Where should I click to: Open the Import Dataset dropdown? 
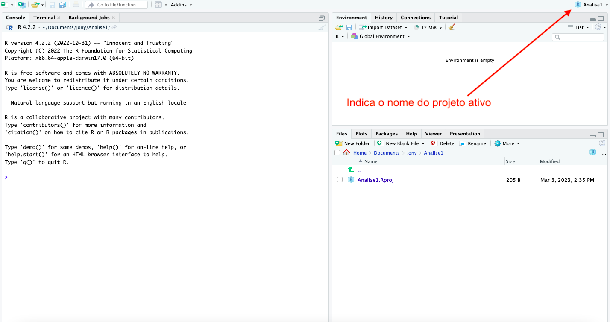(382, 27)
